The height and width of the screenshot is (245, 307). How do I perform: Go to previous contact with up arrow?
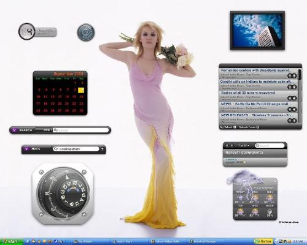tap(227, 146)
